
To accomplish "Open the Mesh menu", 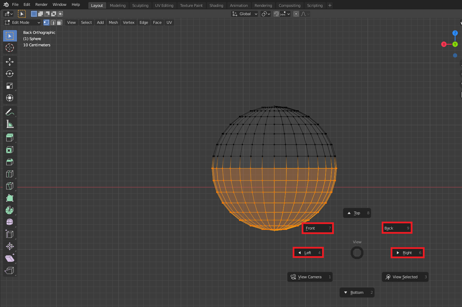I will point(113,22).
